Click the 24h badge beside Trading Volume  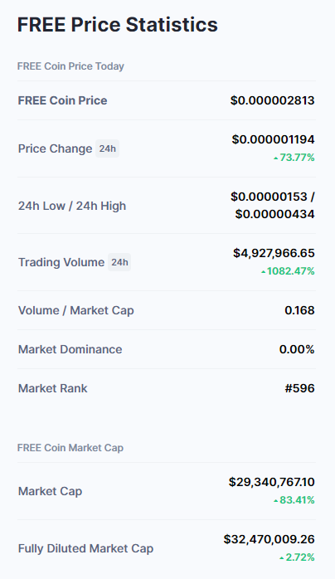point(119,262)
